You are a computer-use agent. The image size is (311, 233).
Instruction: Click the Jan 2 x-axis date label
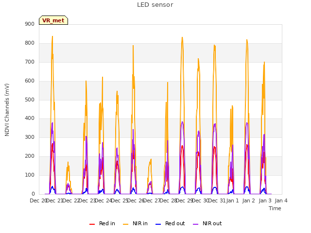click(x=249, y=200)
